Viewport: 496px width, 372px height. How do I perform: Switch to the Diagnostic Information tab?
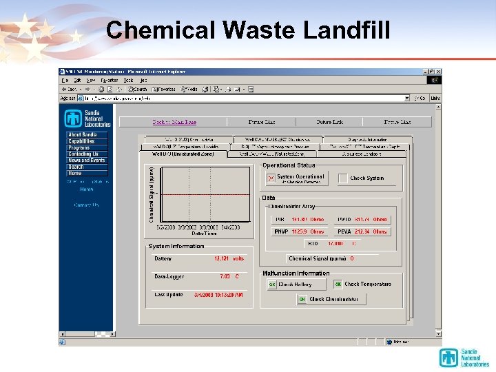[367, 139]
